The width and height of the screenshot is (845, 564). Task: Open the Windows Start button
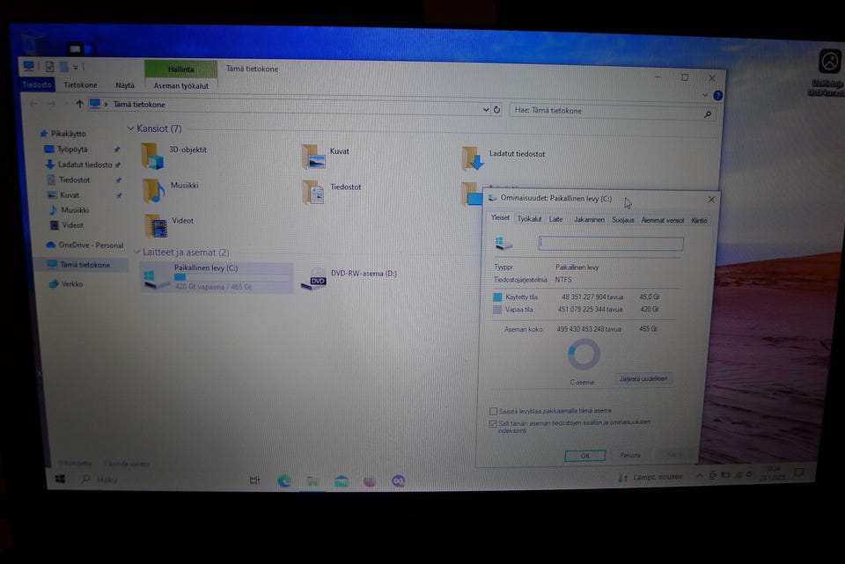[61, 479]
